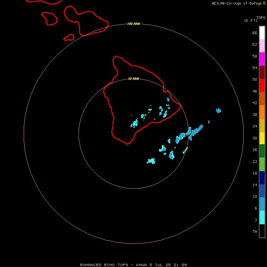Click the dark green 26 kft legend swatch
267x267 pixels.
[x=262, y=151]
